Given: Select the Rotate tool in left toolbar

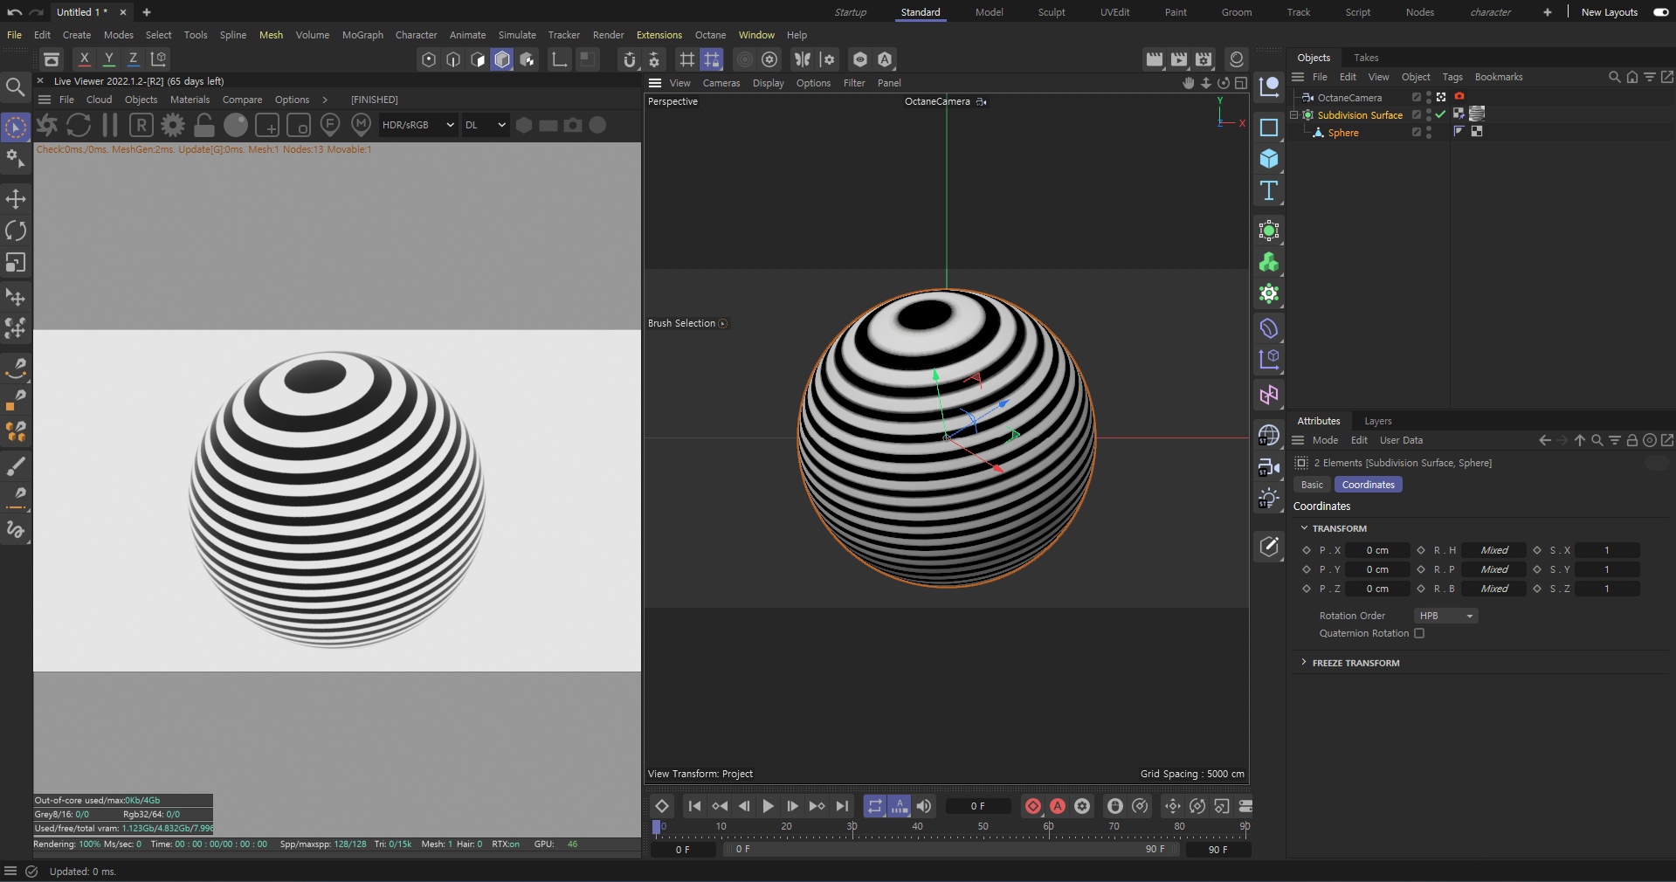Looking at the screenshot, I should click(x=16, y=231).
